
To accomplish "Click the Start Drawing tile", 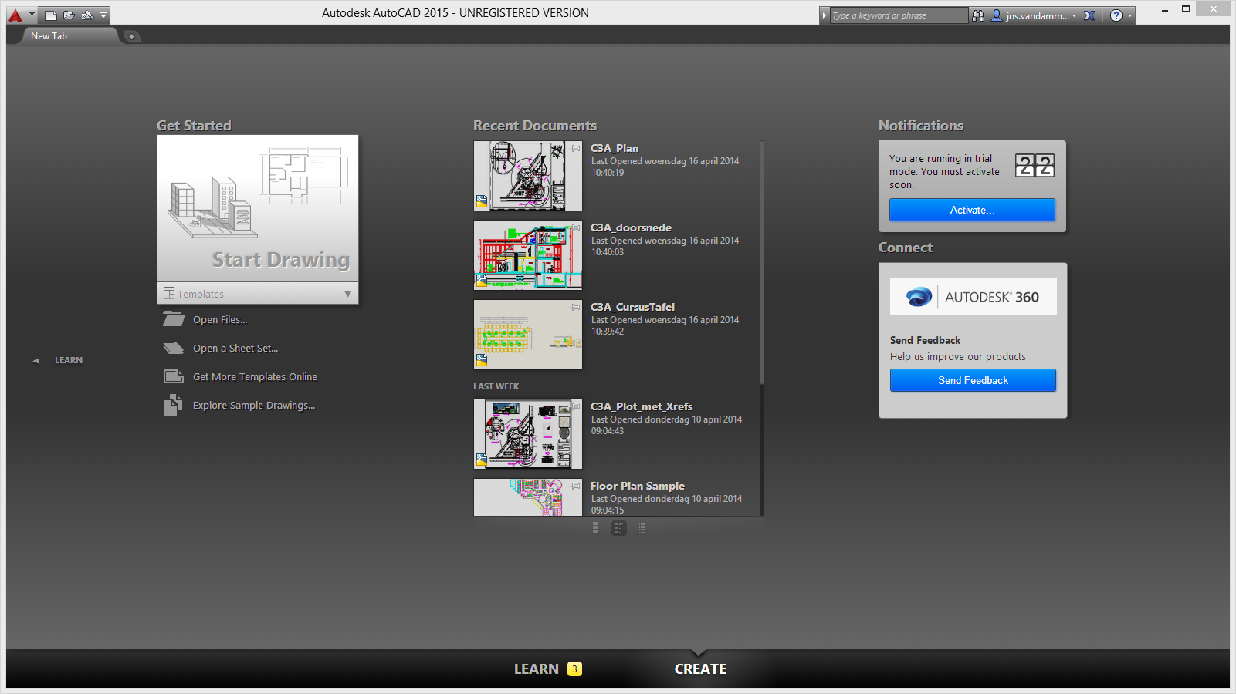I will tap(258, 208).
